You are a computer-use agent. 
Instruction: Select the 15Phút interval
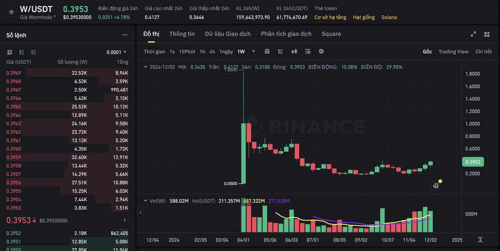click(187, 52)
